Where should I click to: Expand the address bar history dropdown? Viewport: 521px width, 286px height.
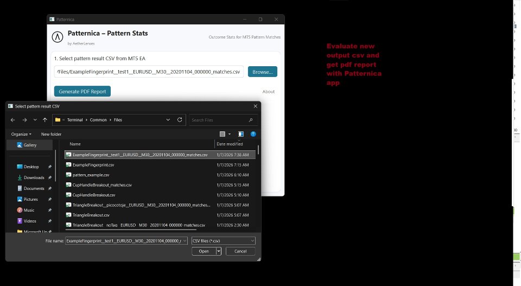tap(168, 120)
